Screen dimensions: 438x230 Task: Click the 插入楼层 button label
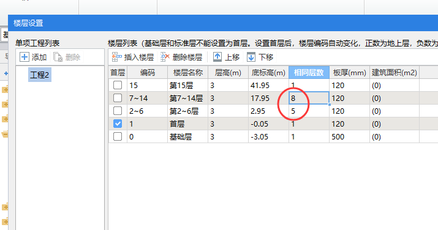pos(139,57)
